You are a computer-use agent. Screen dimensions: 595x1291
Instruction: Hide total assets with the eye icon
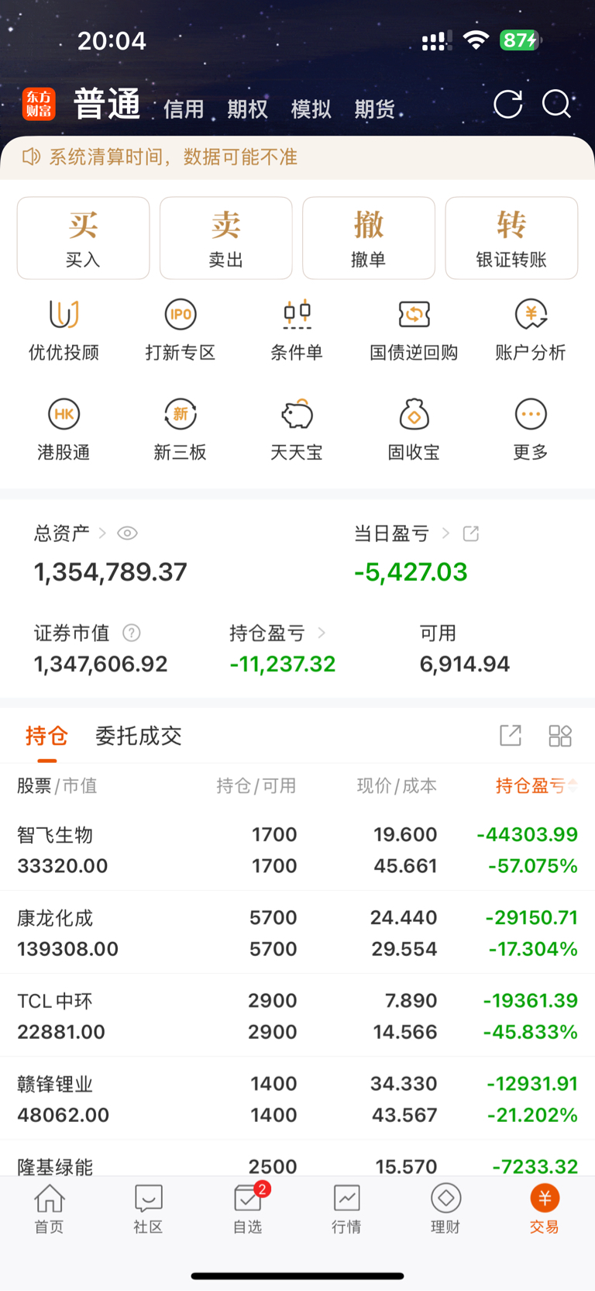(128, 533)
